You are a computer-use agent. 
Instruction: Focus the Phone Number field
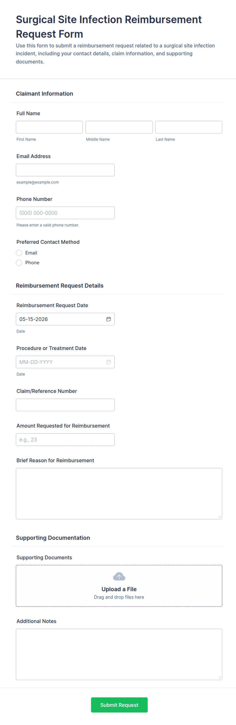pos(65,213)
